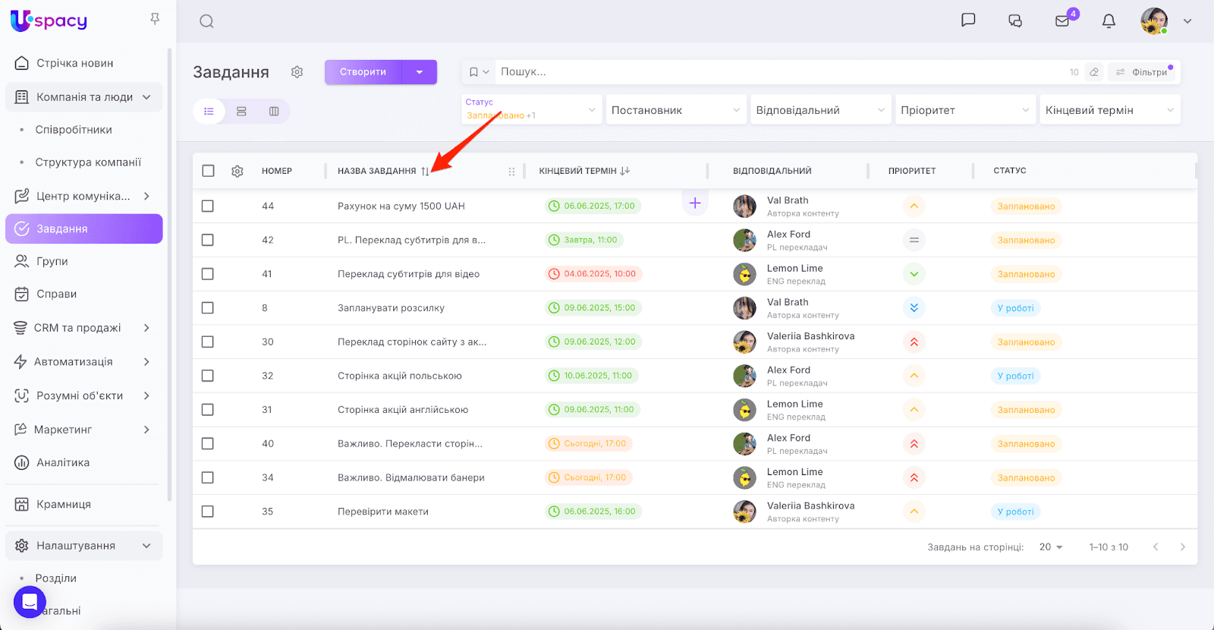Screen dimensions: 1214x630
Task: Switch to kanban board view icon
Action: click(x=274, y=112)
